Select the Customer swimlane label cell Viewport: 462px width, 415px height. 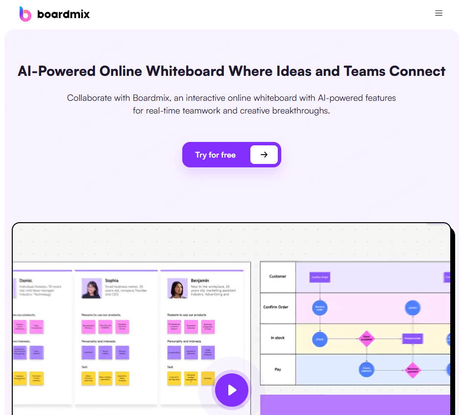(x=278, y=277)
